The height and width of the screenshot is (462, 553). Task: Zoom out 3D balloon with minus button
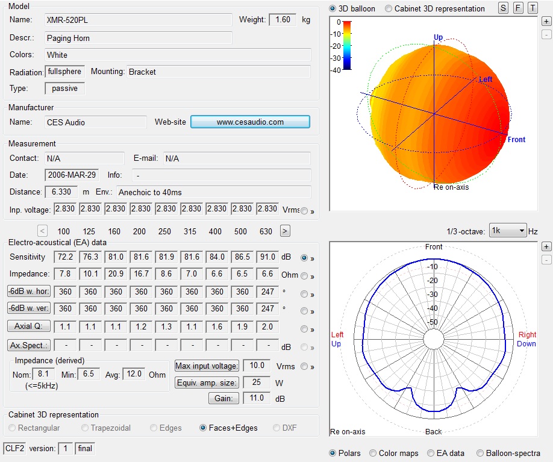click(546, 34)
